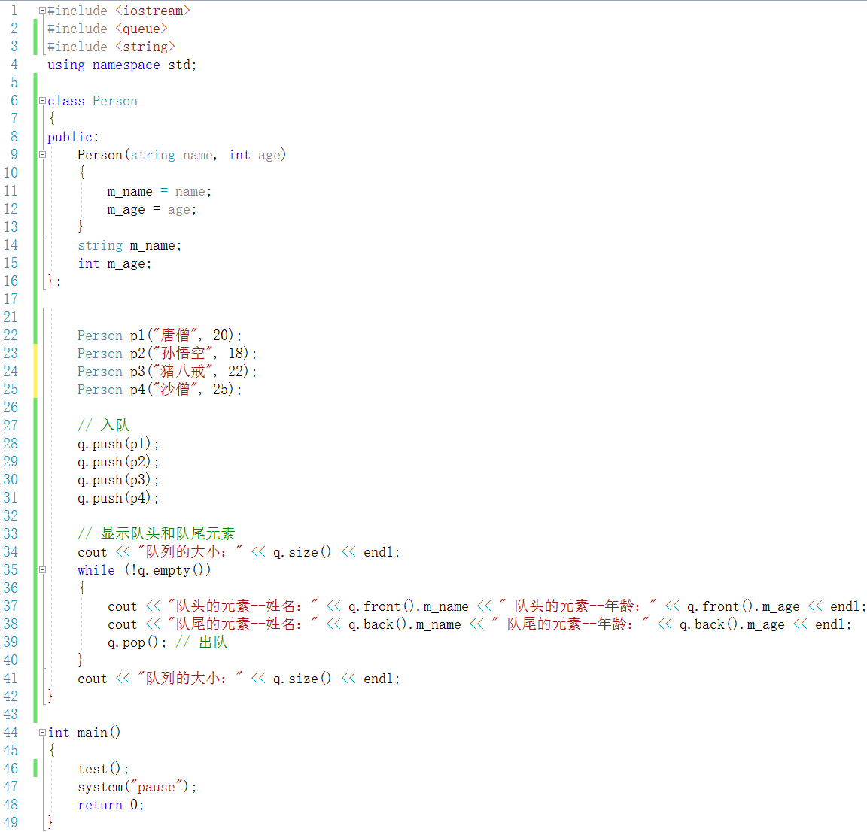Place cursor on 'using namespace std;'
867x832 pixels.
pyautogui.click(x=122, y=65)
